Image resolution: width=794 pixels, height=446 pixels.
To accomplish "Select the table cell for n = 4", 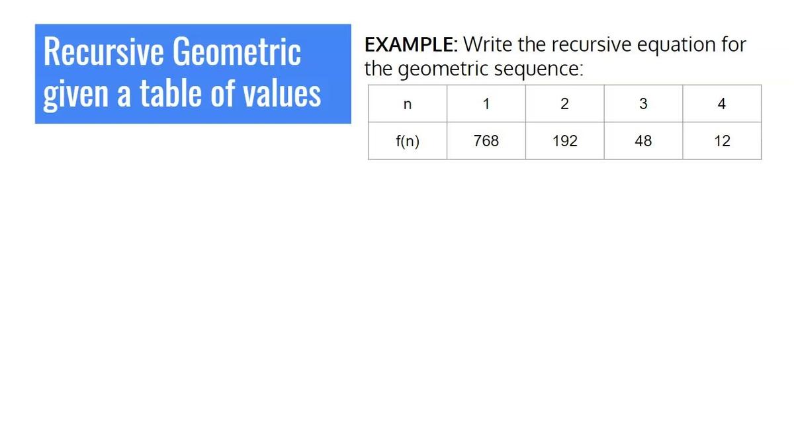I will click(x=722, y=104).
